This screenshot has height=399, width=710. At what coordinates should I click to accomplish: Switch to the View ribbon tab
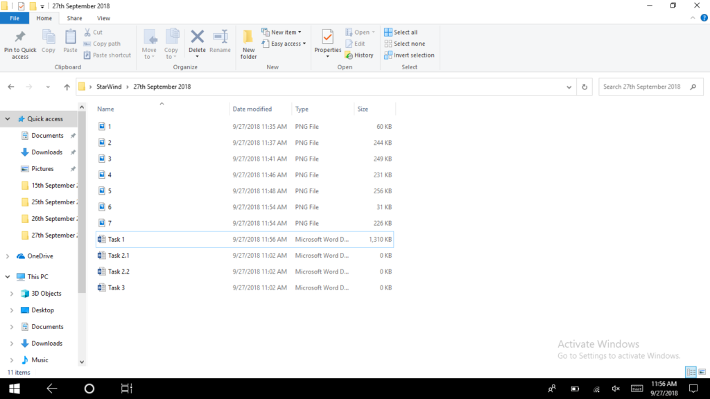(x=104, y=18)
